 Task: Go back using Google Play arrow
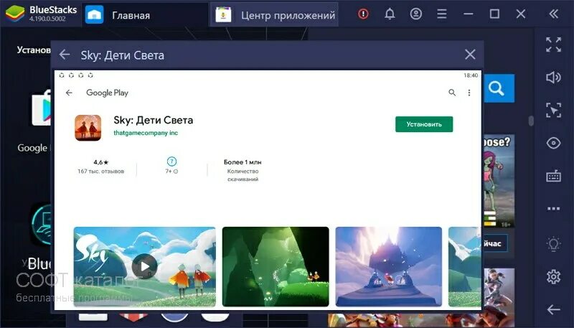[69, 93]
